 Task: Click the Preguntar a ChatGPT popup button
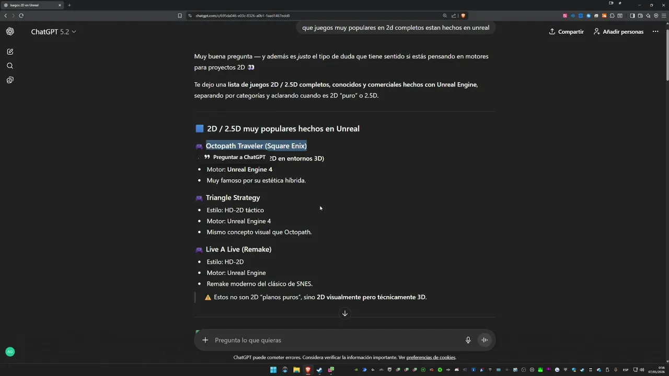(x=235, y=157)
